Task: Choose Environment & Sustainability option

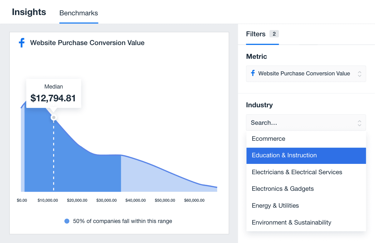Action: 291,223
